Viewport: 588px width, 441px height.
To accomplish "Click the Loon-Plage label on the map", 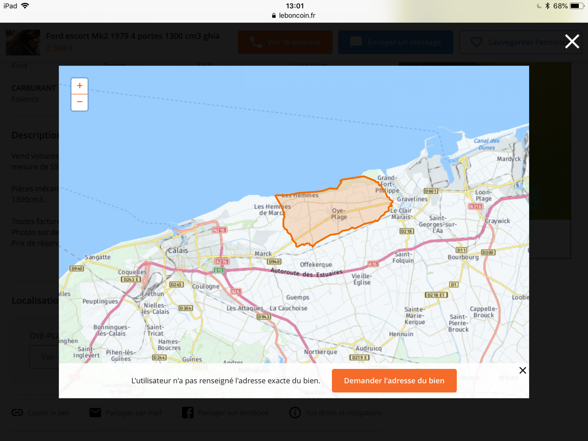I will point(484,196).
